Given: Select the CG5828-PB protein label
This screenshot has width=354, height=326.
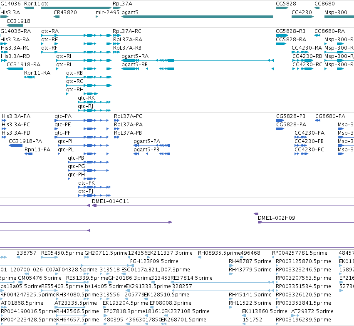Looking at the screenshot, I should [x=291, y=116].
